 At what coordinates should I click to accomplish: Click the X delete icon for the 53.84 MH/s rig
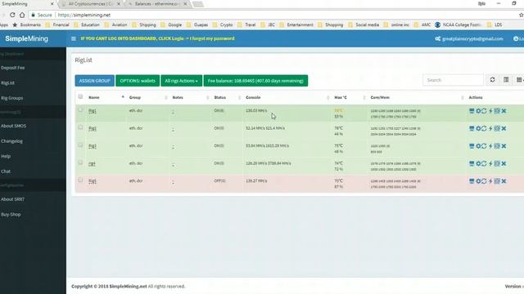coord(504,146)
